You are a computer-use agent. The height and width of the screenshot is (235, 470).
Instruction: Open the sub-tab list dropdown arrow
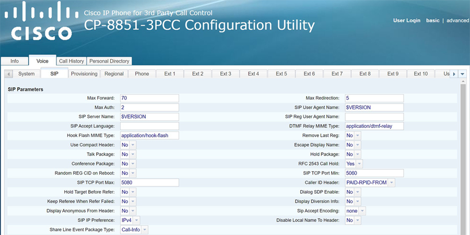(463, 74)
